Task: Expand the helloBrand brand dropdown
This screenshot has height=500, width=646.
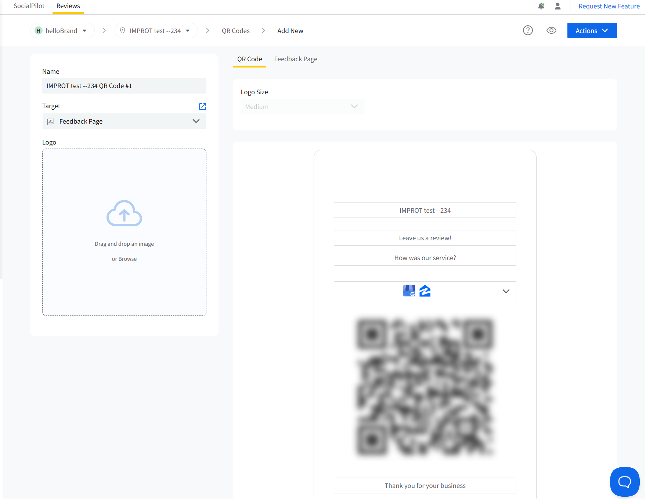Action: [62, 31]
